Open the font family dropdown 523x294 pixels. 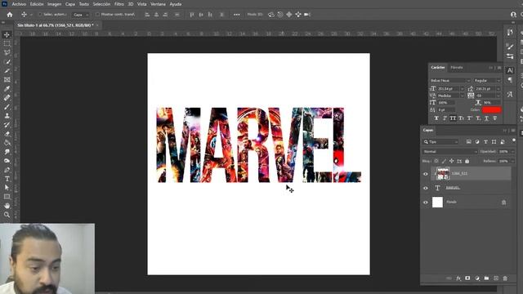pyautogui.click(x=449, y=80)
